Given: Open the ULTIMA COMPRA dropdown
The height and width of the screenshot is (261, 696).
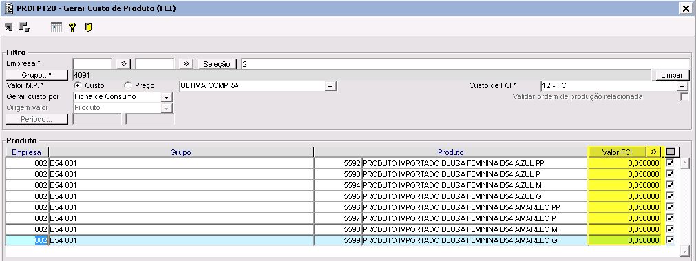Looking at the screenshot, I should tap(330, 87).
